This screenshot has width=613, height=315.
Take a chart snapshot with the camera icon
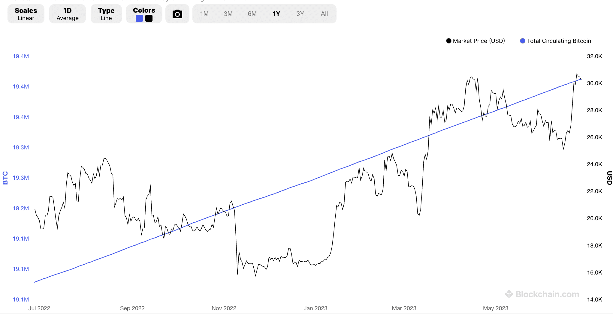177,14
